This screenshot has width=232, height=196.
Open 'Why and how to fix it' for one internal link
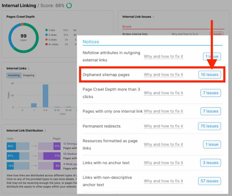pos(163,111)
